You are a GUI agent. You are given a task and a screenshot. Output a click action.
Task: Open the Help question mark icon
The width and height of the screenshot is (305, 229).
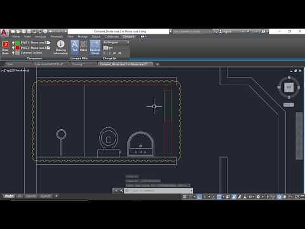[x=263, y=31]
